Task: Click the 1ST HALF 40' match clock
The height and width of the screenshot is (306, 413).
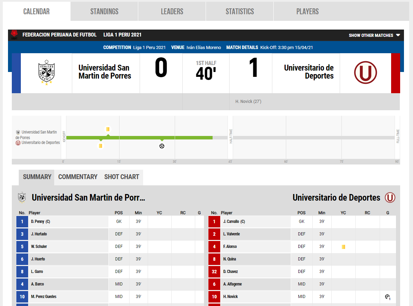Action: [206, 70]
